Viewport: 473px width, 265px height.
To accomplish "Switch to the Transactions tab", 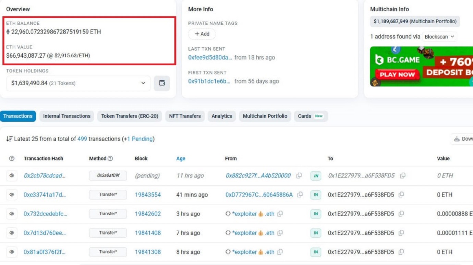I will click(x=18, y=116).
